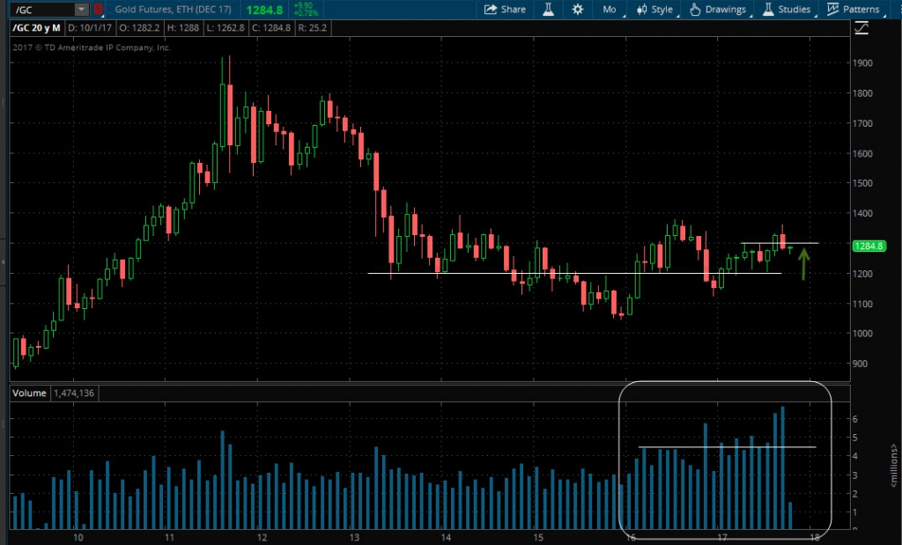Click the Share button in toolbar

point(505,10)
